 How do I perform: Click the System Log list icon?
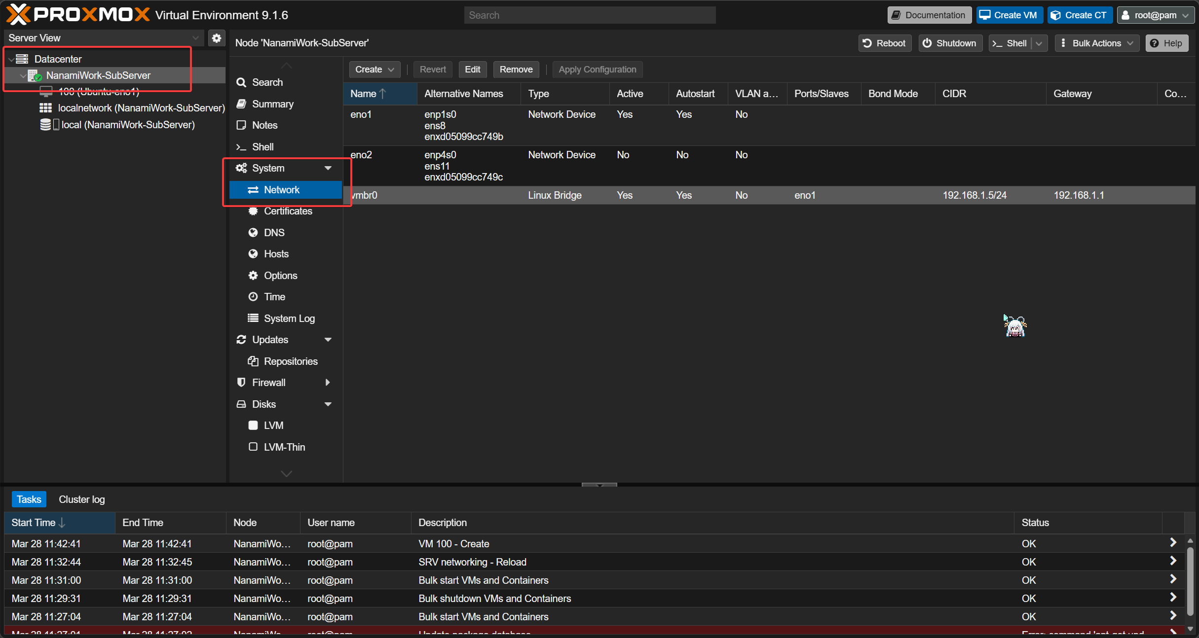pyautogui.click(x=253, y=319)
